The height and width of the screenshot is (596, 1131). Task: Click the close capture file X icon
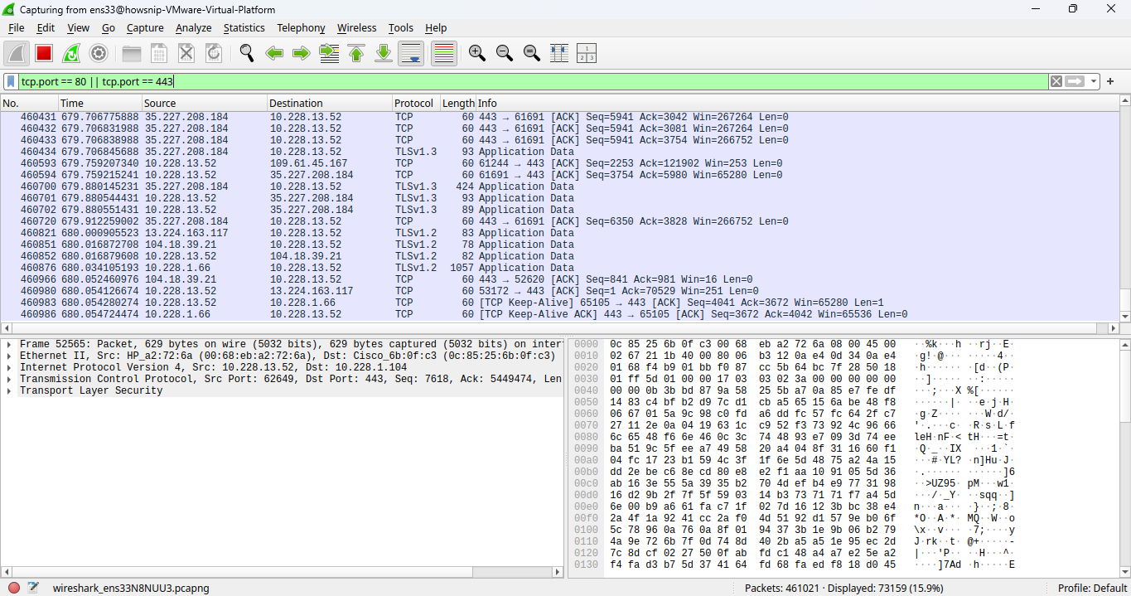click(x=186, y=53)
